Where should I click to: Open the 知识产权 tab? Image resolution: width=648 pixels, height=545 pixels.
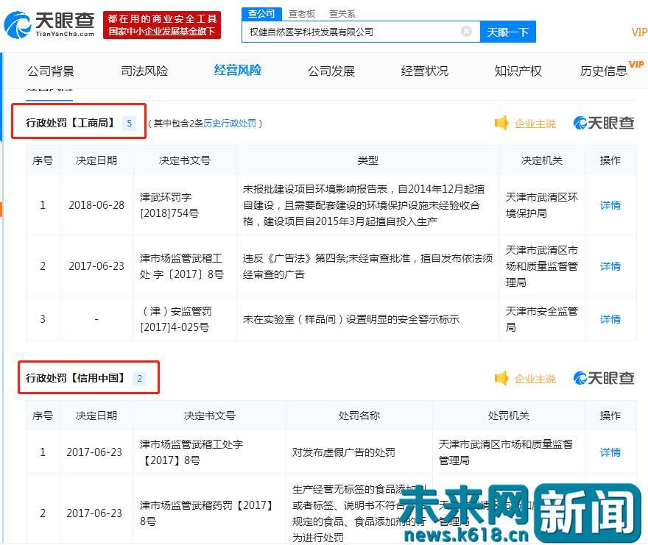point(518,71)
